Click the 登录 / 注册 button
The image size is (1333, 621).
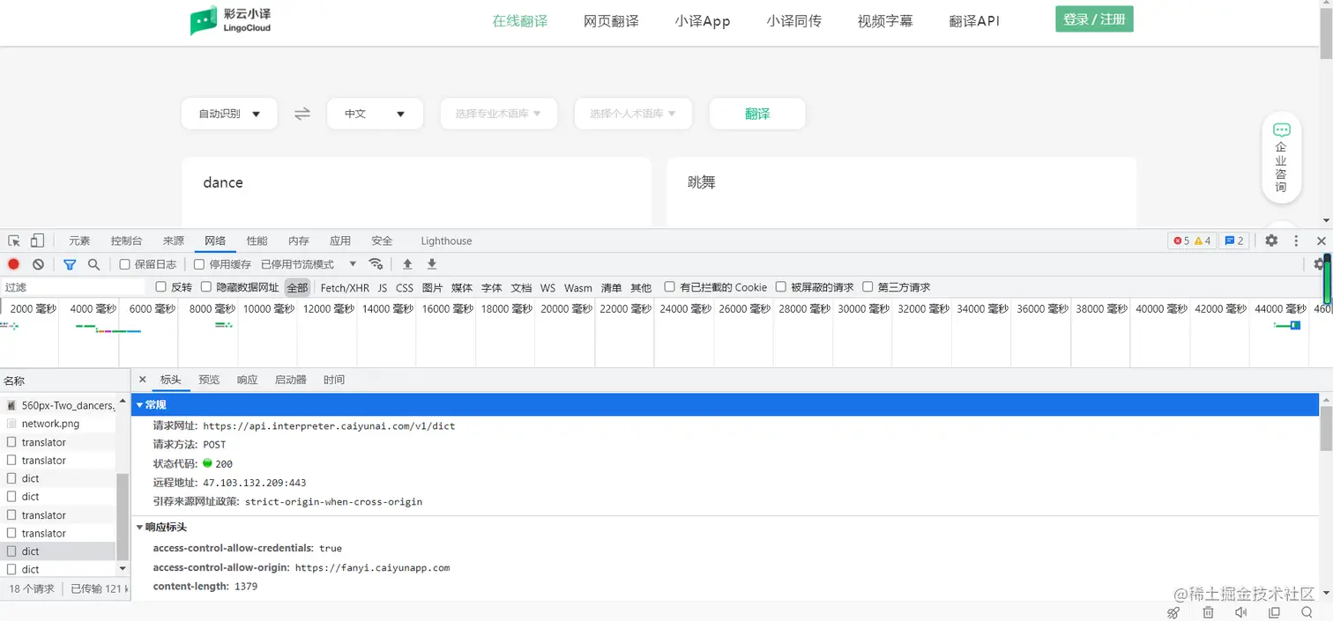click(1094, 19)
